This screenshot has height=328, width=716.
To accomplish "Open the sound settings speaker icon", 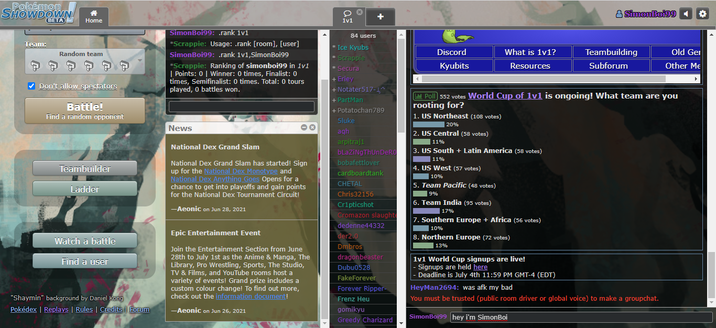I will (x=686, y=14).
